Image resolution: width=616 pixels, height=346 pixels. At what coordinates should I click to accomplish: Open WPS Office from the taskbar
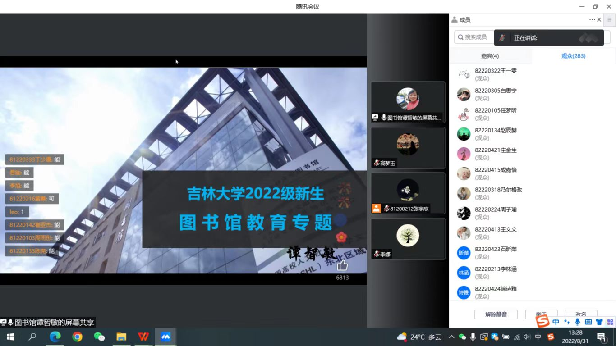click(x=143, y=337)
